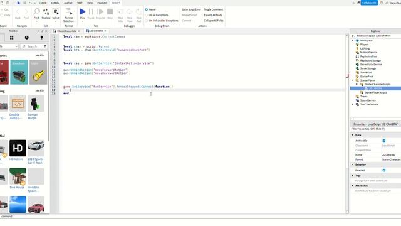The height and width of the screenshot is (226, 401).
Task: Open the Toolbox recent clock tab
Action: (26, 38)
